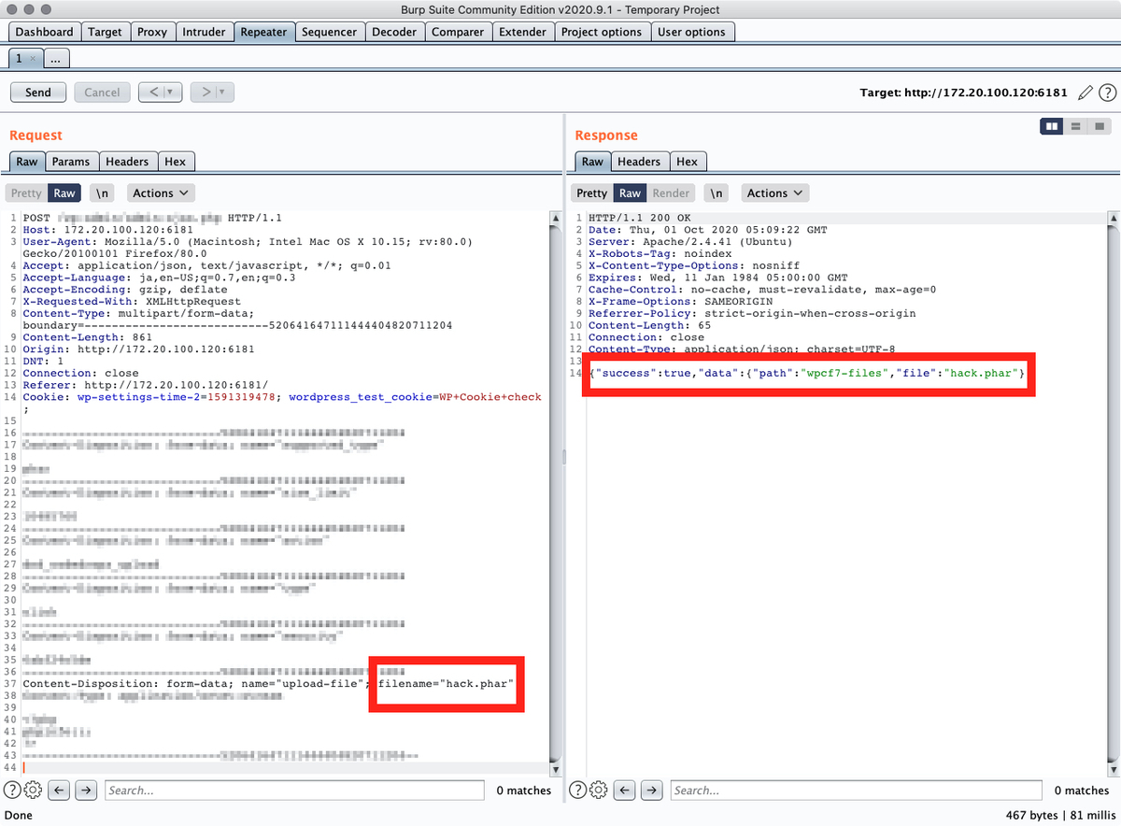Toggle response Render view

pos(671,193)
